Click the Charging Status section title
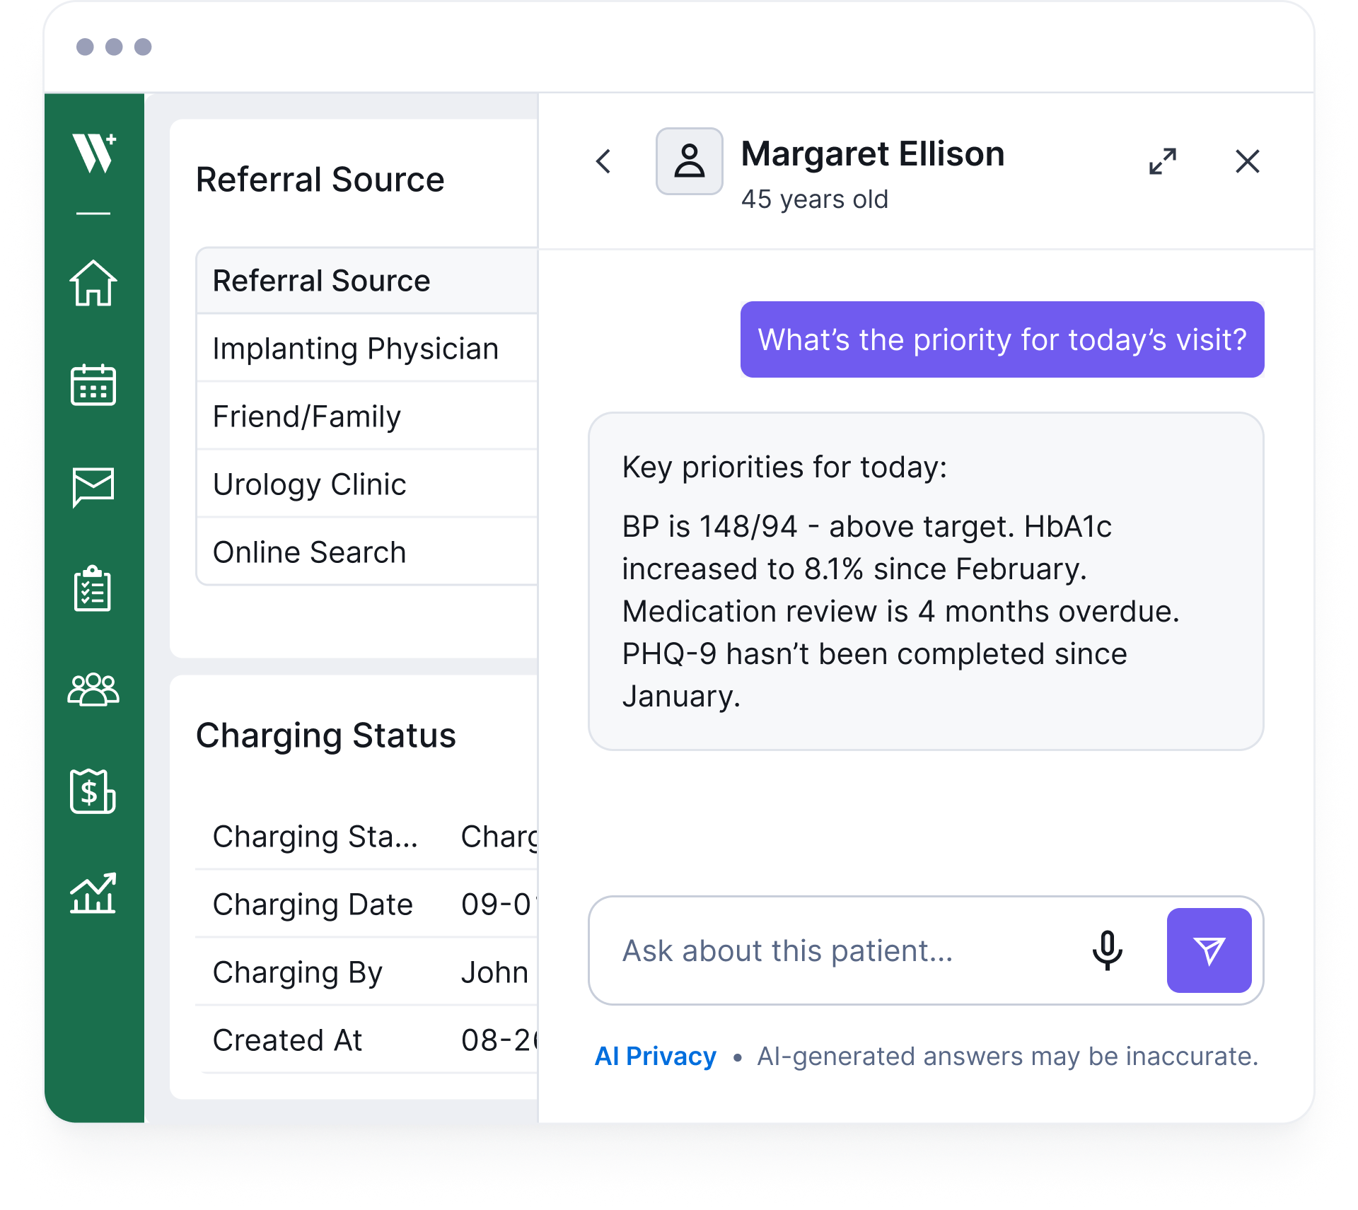 pyautogui.click(x=326, y=735)
